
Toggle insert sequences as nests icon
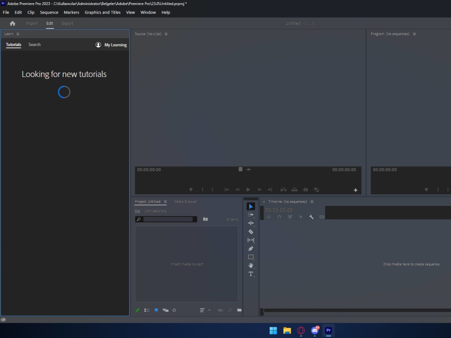pyautogui.click(x=269, y=217)
